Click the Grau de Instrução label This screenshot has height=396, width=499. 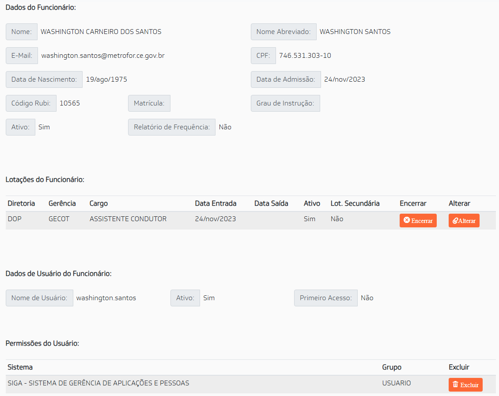coord(285,103)
